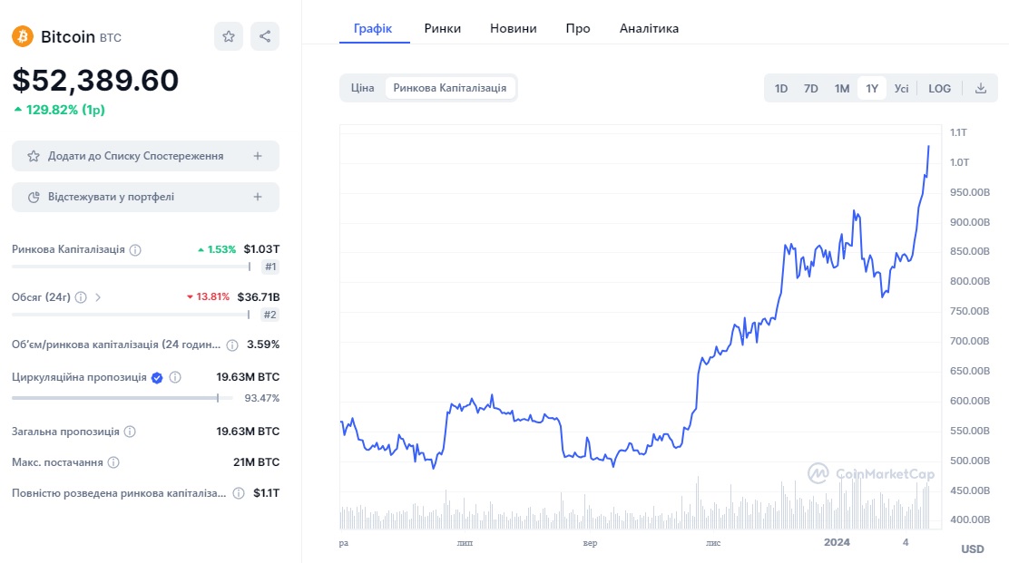The width and height of the screenshot is (1009, 563).
Task: Open the Графік tab
Action: click(x=373, y=28)
